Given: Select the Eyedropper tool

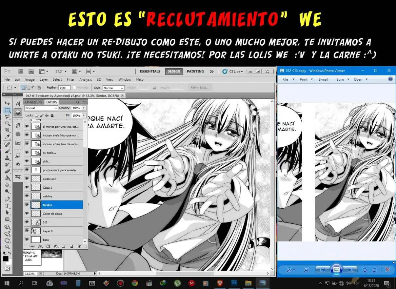Looking at the screenshot, I should click(x=7, y=136).
